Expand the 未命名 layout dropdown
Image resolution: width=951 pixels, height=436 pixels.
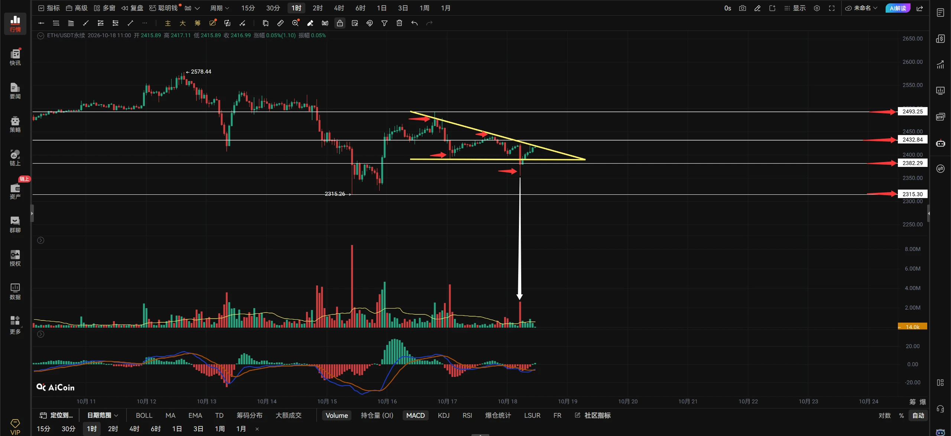coord(861,8)
